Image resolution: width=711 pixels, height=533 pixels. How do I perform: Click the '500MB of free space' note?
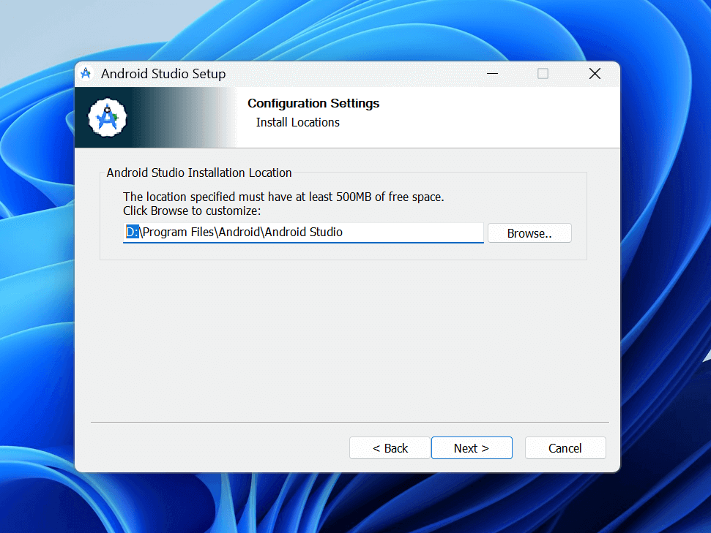283,197
